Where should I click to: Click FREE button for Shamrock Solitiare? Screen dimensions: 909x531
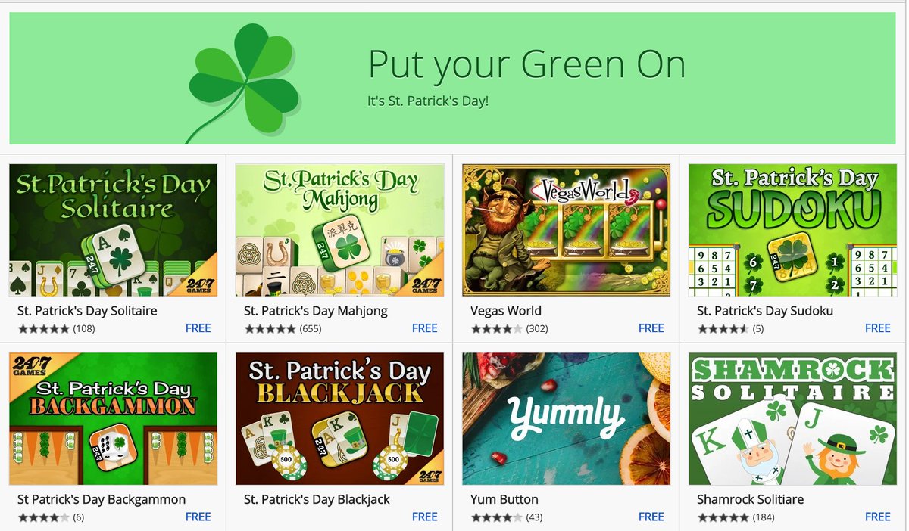(x=878, y=517)
